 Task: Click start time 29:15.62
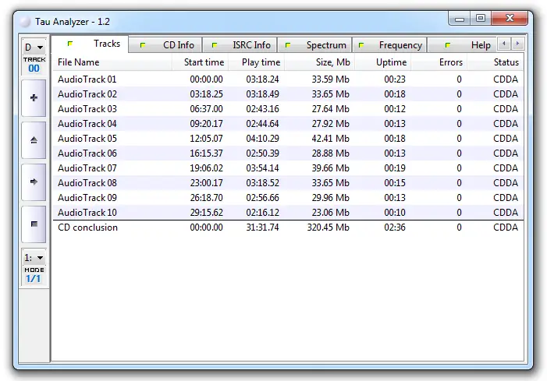click(x=206, y=213)
